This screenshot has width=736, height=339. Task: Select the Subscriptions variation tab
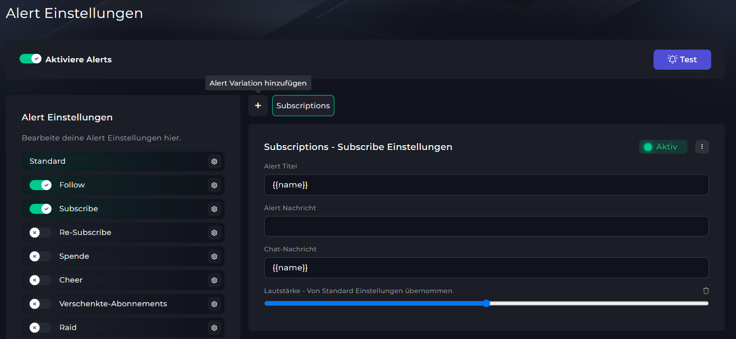tap(303, 106)
